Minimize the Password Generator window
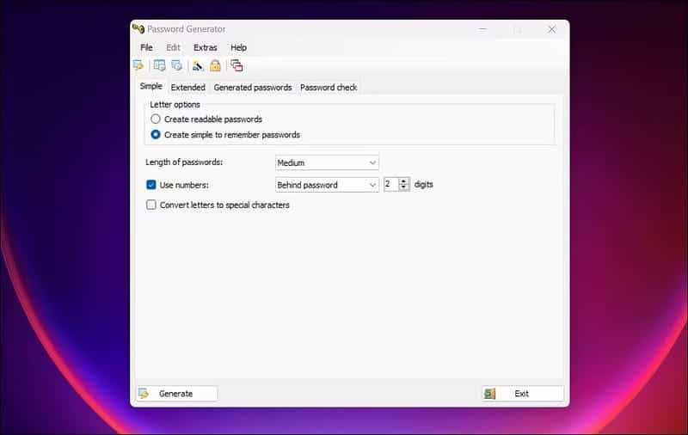The width and height of the screenshot is (688, 435). pos(482,29)
